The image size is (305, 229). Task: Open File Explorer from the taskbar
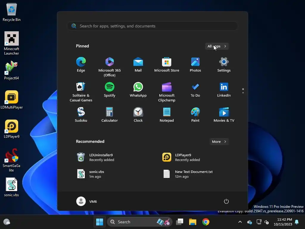(193, 222)
